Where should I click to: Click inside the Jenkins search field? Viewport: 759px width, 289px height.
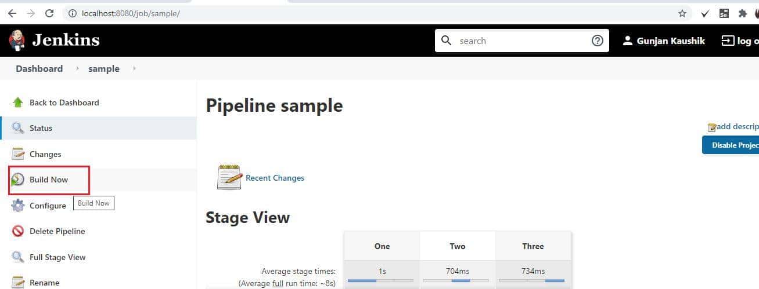coord(521,41)
